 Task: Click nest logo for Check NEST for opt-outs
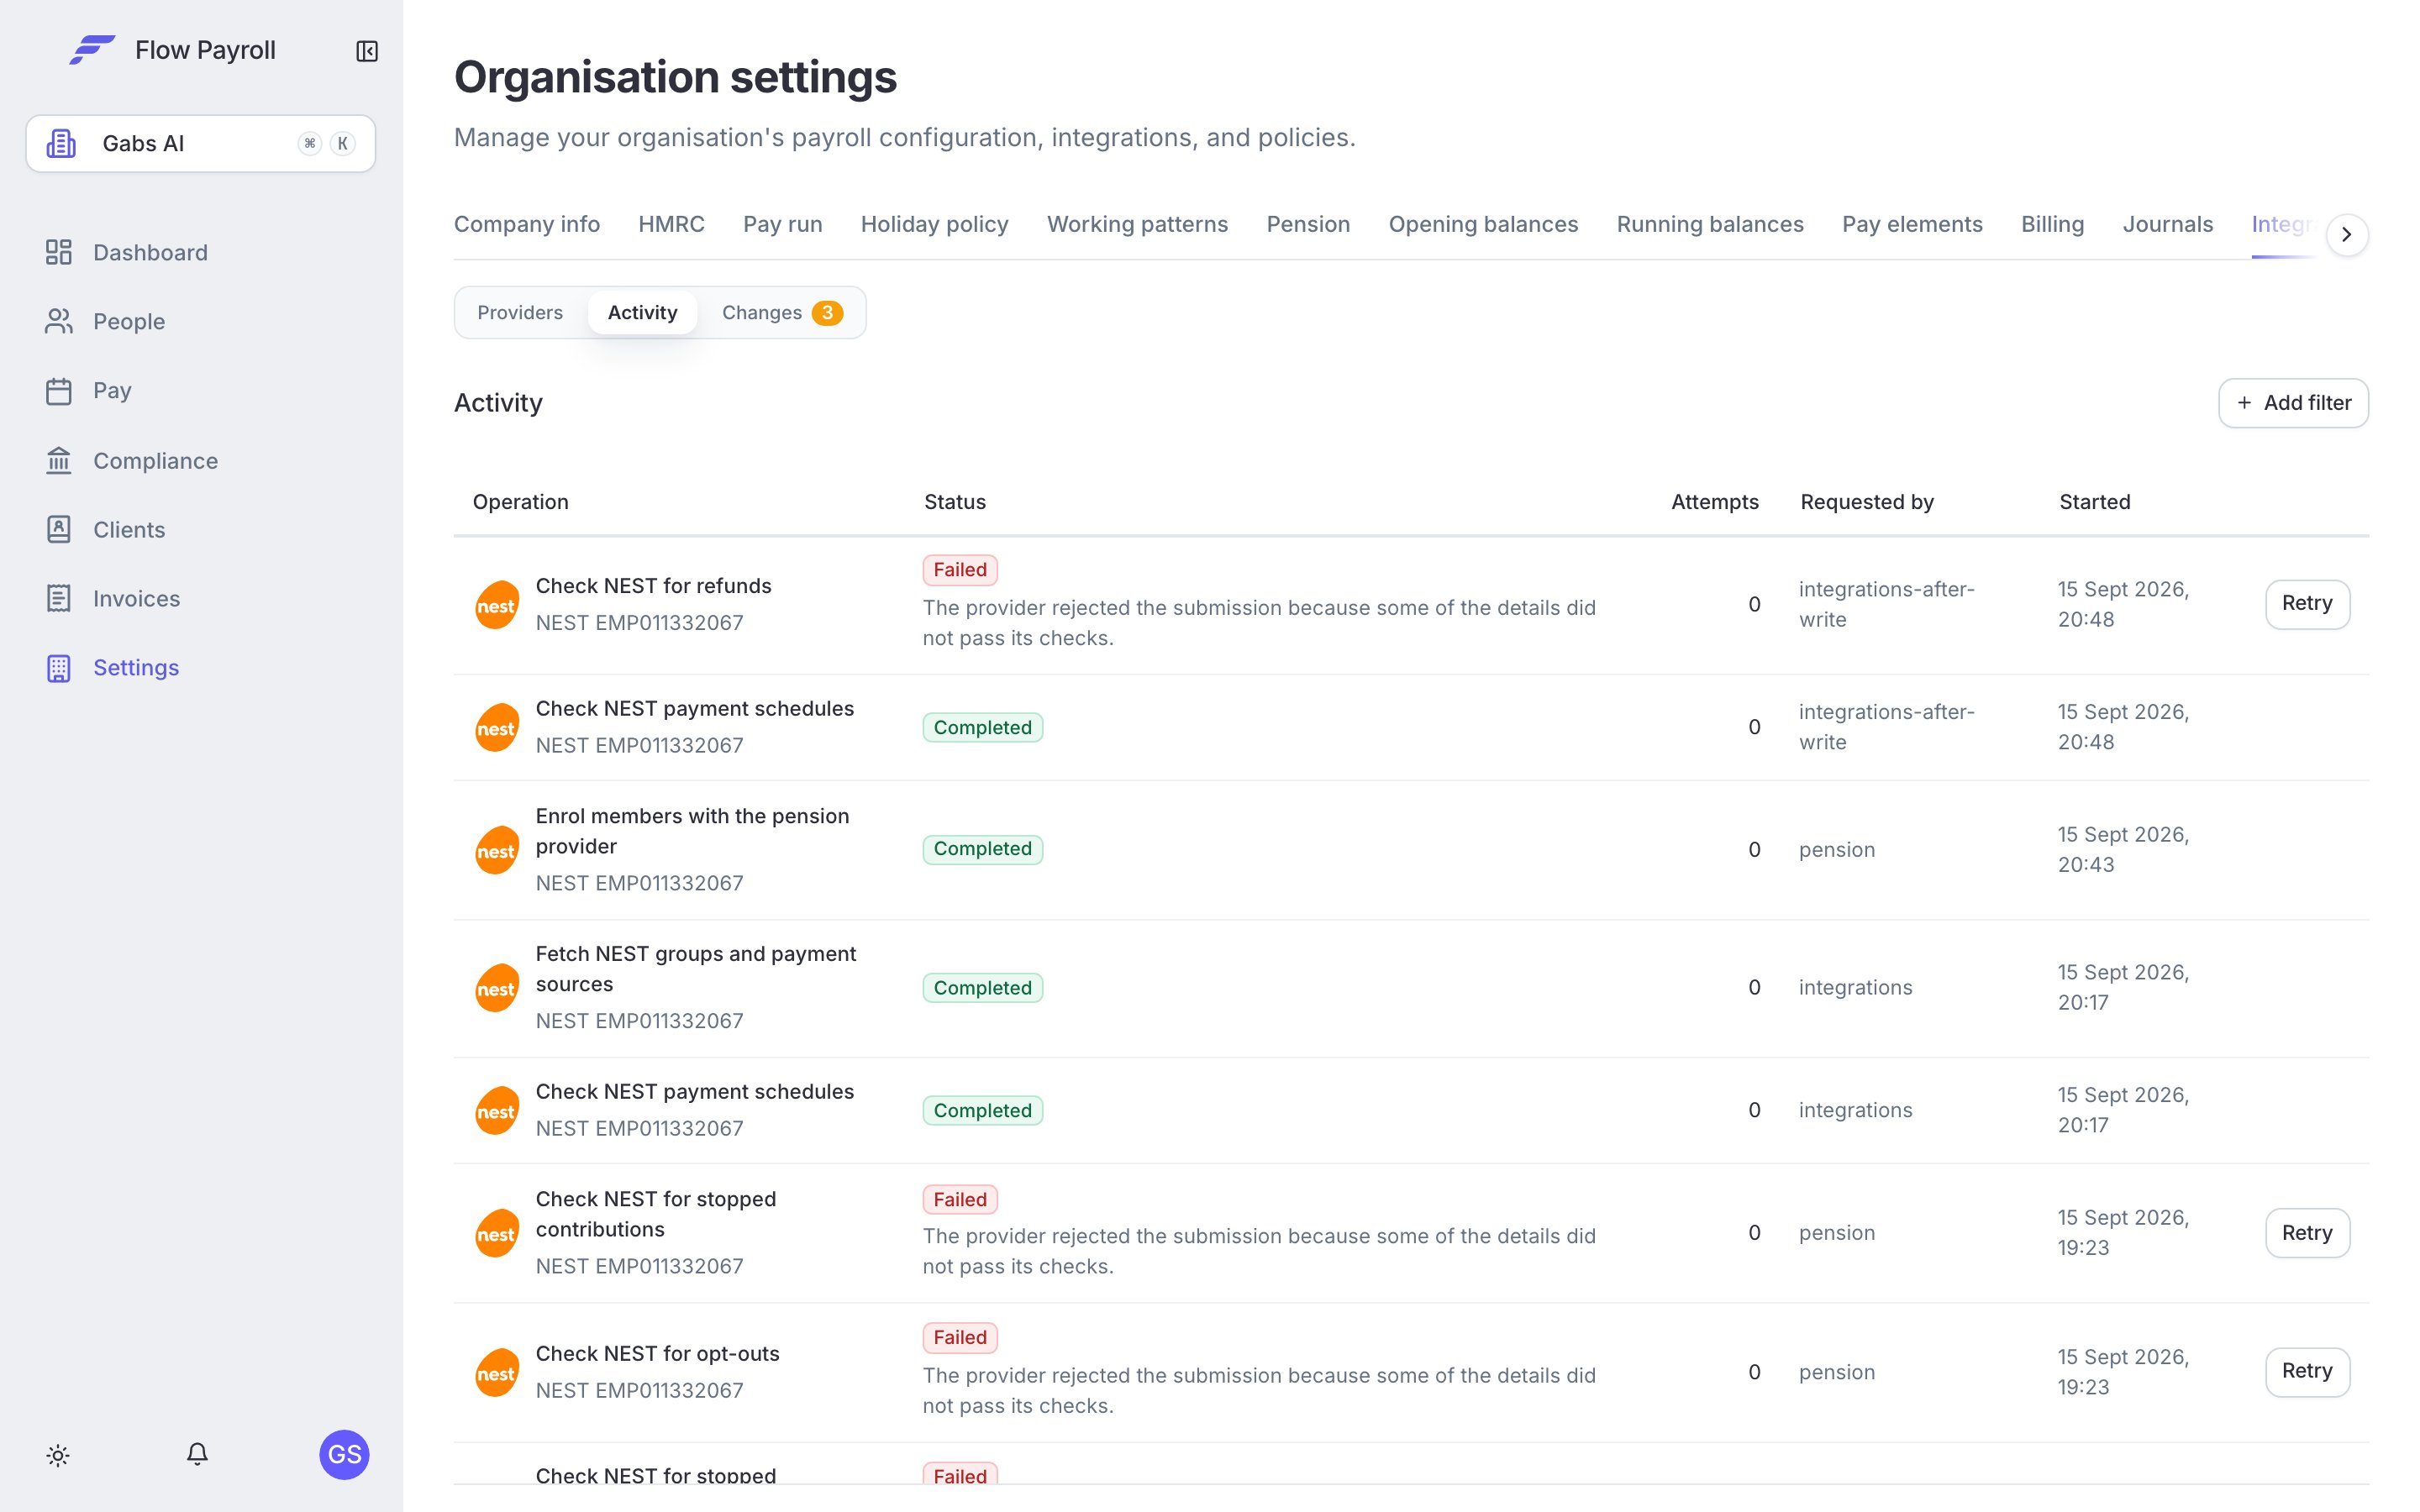[x=496, y=1373]
